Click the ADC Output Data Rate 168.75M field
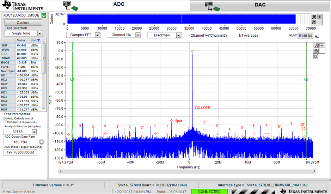Image resolution: width=331 pixels, height=194 pixels. [20, 142]
